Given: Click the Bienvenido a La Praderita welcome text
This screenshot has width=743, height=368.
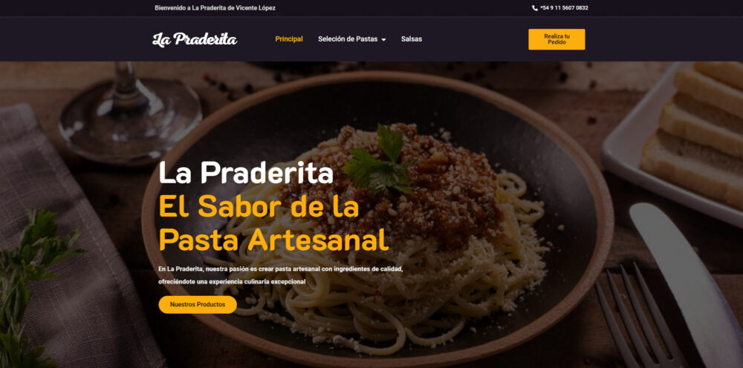Looking at the screenshot, I should pyautogui.click(x=215, y=8).
